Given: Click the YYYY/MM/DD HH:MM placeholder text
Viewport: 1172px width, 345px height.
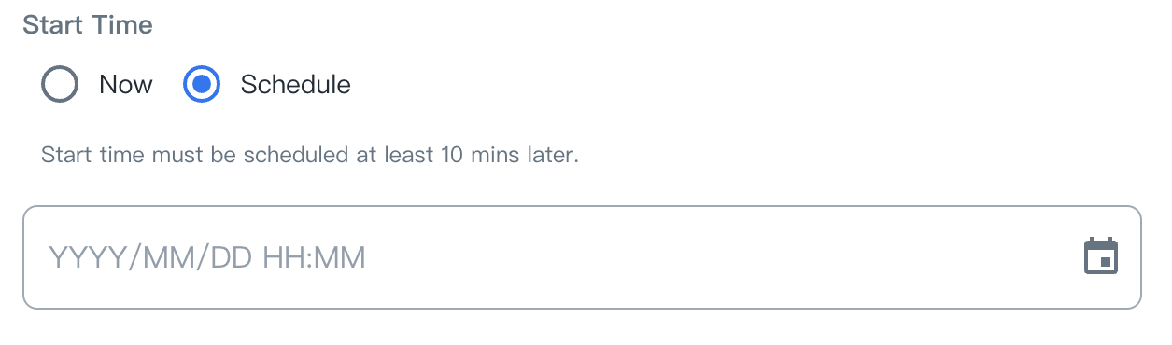Looking at the screenshot, I should click(206, 257).
